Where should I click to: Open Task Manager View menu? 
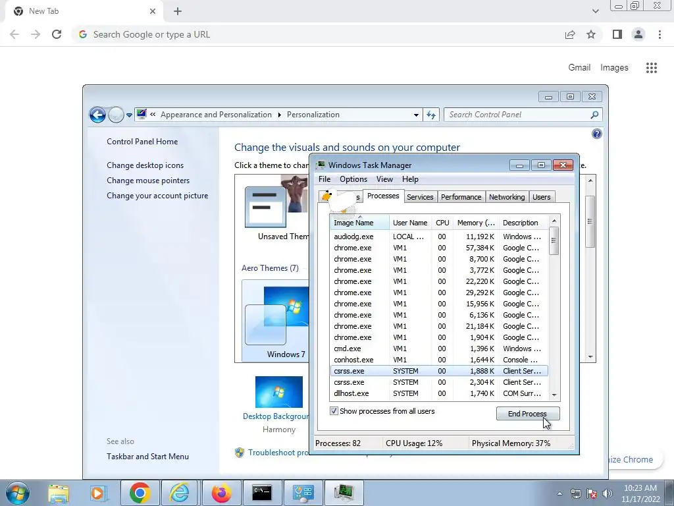click(x=384, y=179)
